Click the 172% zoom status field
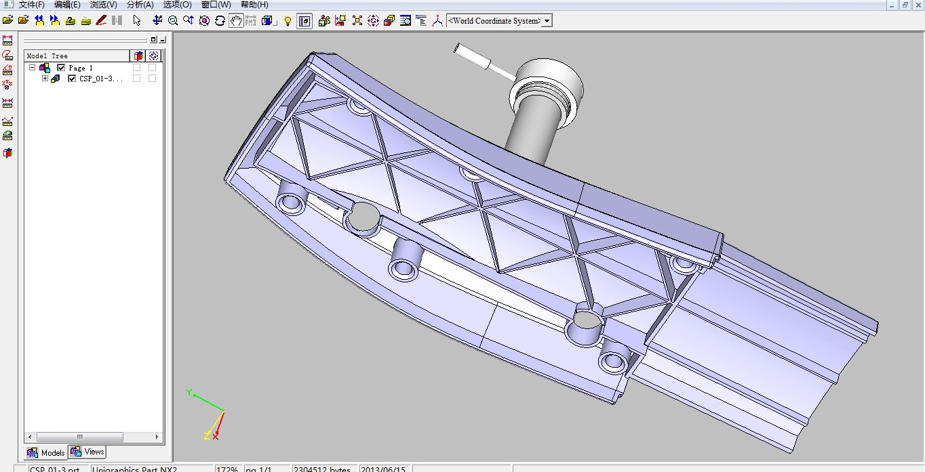The height and width of the screenshot is (472, 925). pyautogui.click(x=228, y=469)
